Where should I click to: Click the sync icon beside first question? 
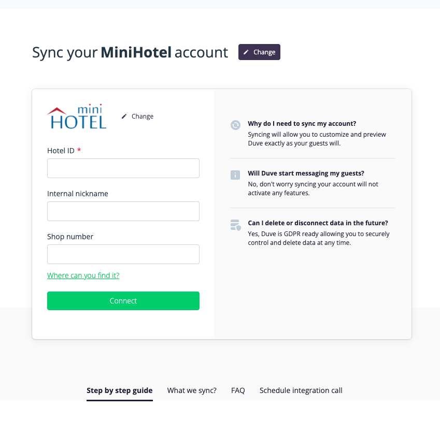tap(235, 125)
